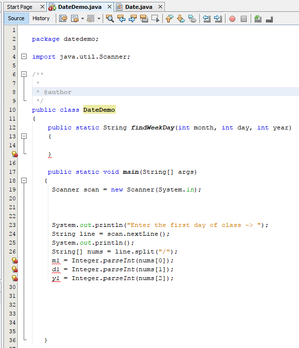Click the @author tag in the comment
Image resolution: width=299 pixels, height=348 pixels.
(58, 92)
